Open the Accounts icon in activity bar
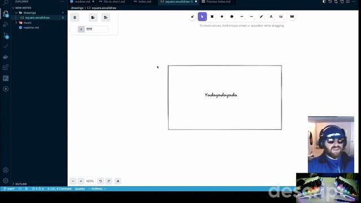Screen dimensions: 361x203 (6, 170)
